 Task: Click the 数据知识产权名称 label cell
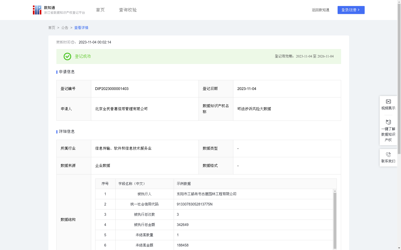[x=216, y=109]
